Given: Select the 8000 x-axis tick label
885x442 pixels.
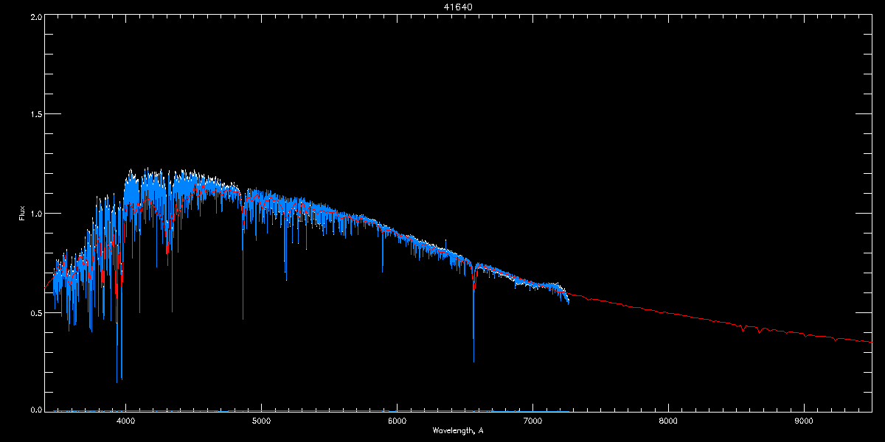Looking at the screenshot, I should [668, 421].
